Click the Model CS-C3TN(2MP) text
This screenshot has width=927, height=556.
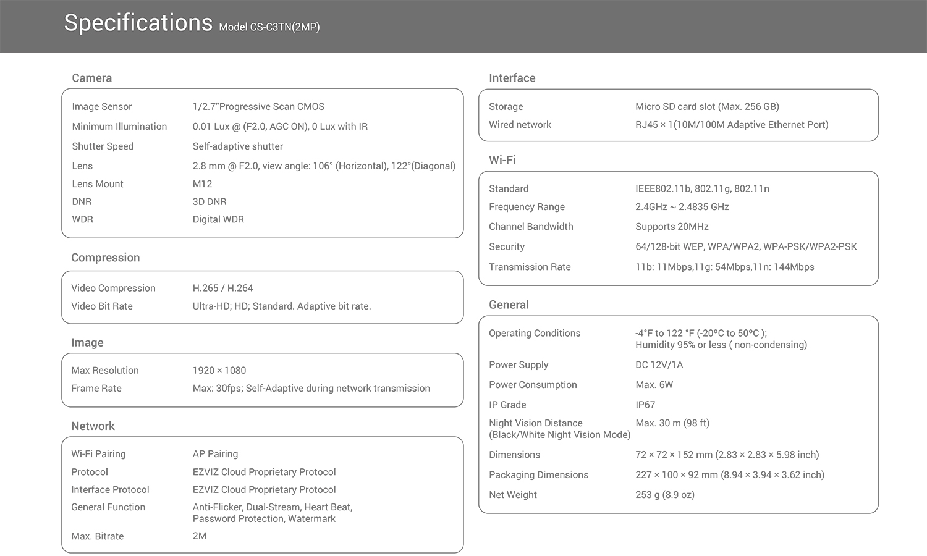click(269, 27)
